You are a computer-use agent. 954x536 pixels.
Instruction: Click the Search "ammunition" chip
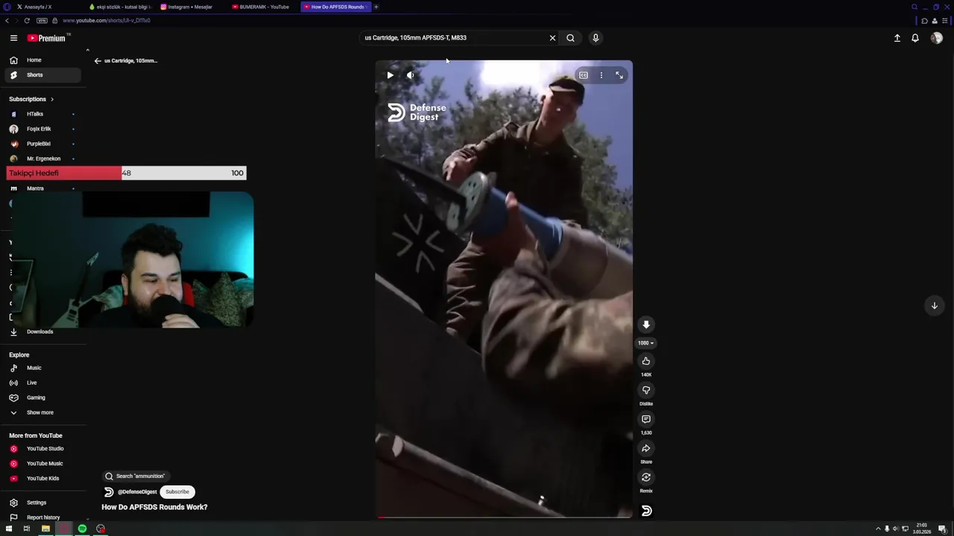[135, 476]
